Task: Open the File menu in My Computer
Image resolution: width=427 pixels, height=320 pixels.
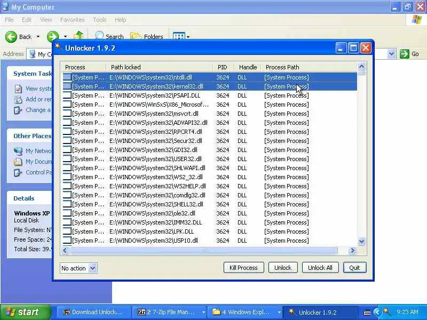Action: coord(9,20)
